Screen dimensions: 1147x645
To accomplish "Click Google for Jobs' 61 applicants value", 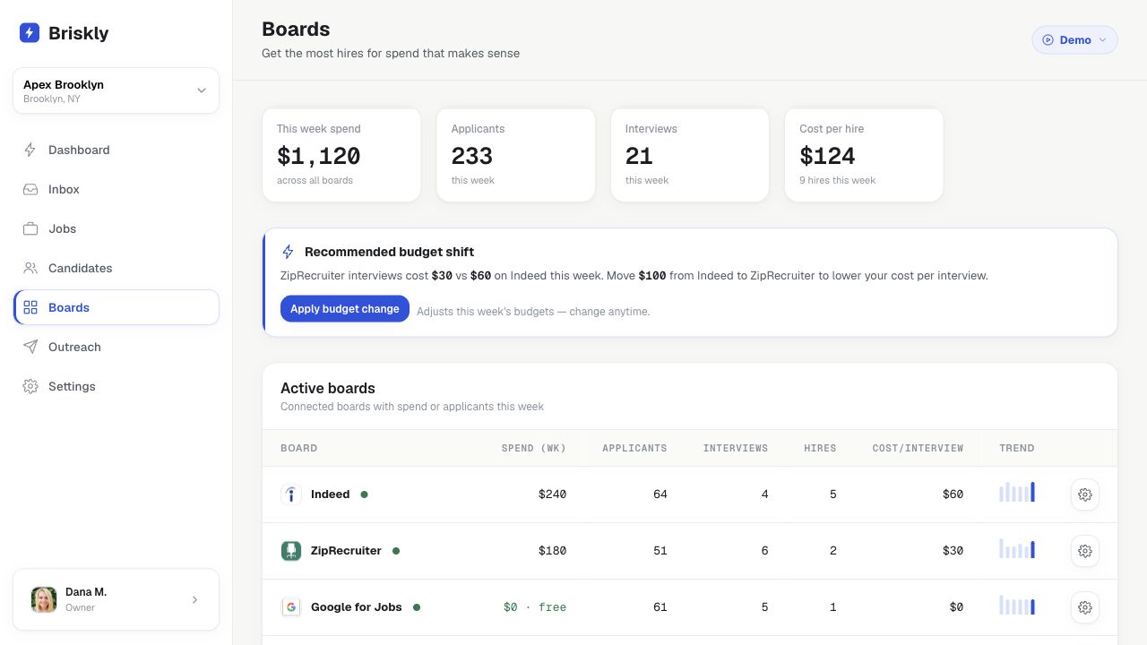I will [x=660, y=607].
